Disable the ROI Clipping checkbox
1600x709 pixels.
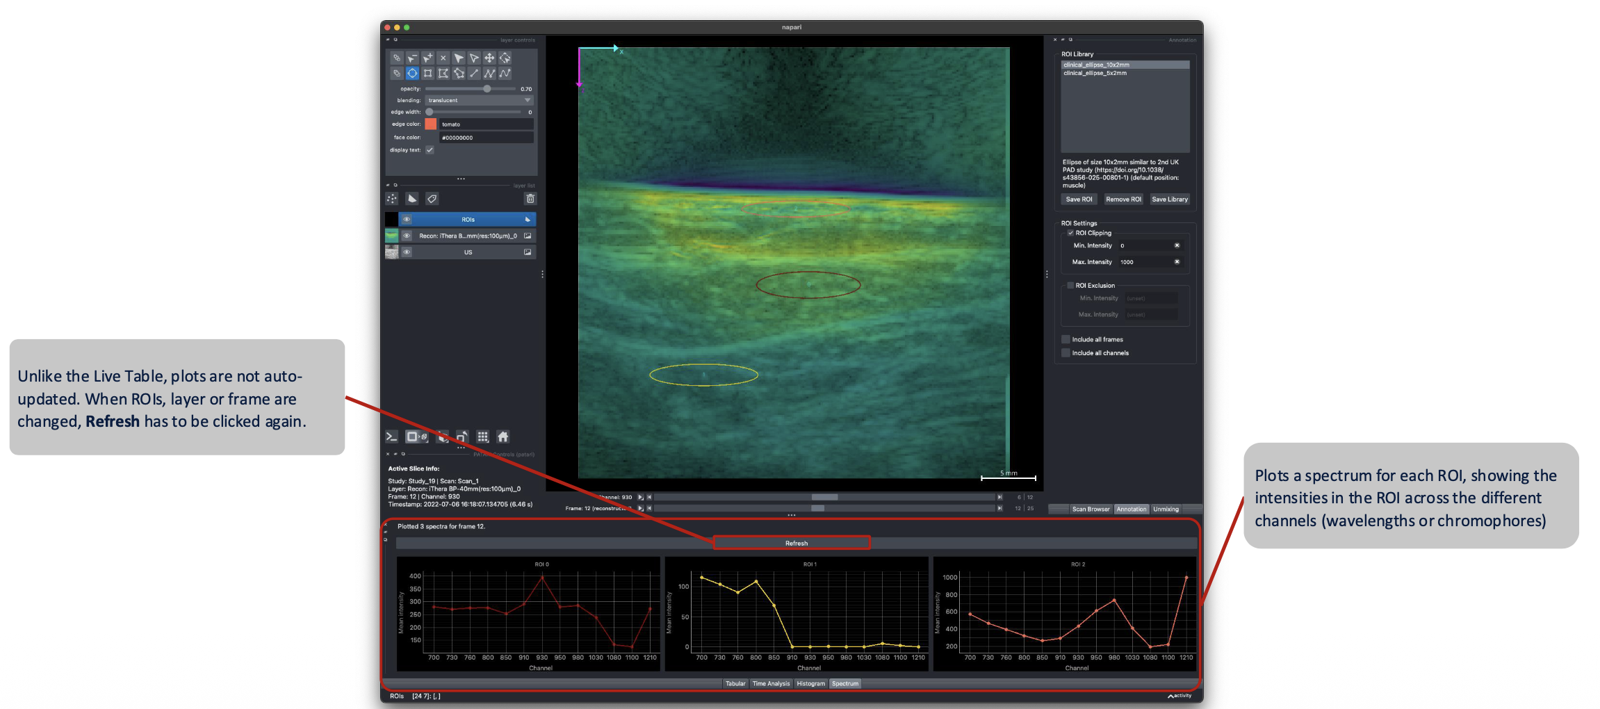point(1070,233)
